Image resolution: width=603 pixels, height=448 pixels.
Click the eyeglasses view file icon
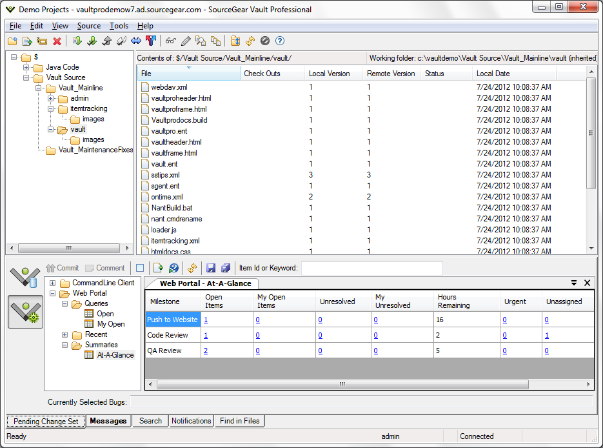coord(170,41)
